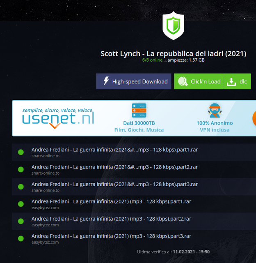This screenshot has height=263, width=256.
Task: Open easybytez.com part1.rar file link
Action: coord(111,201)
